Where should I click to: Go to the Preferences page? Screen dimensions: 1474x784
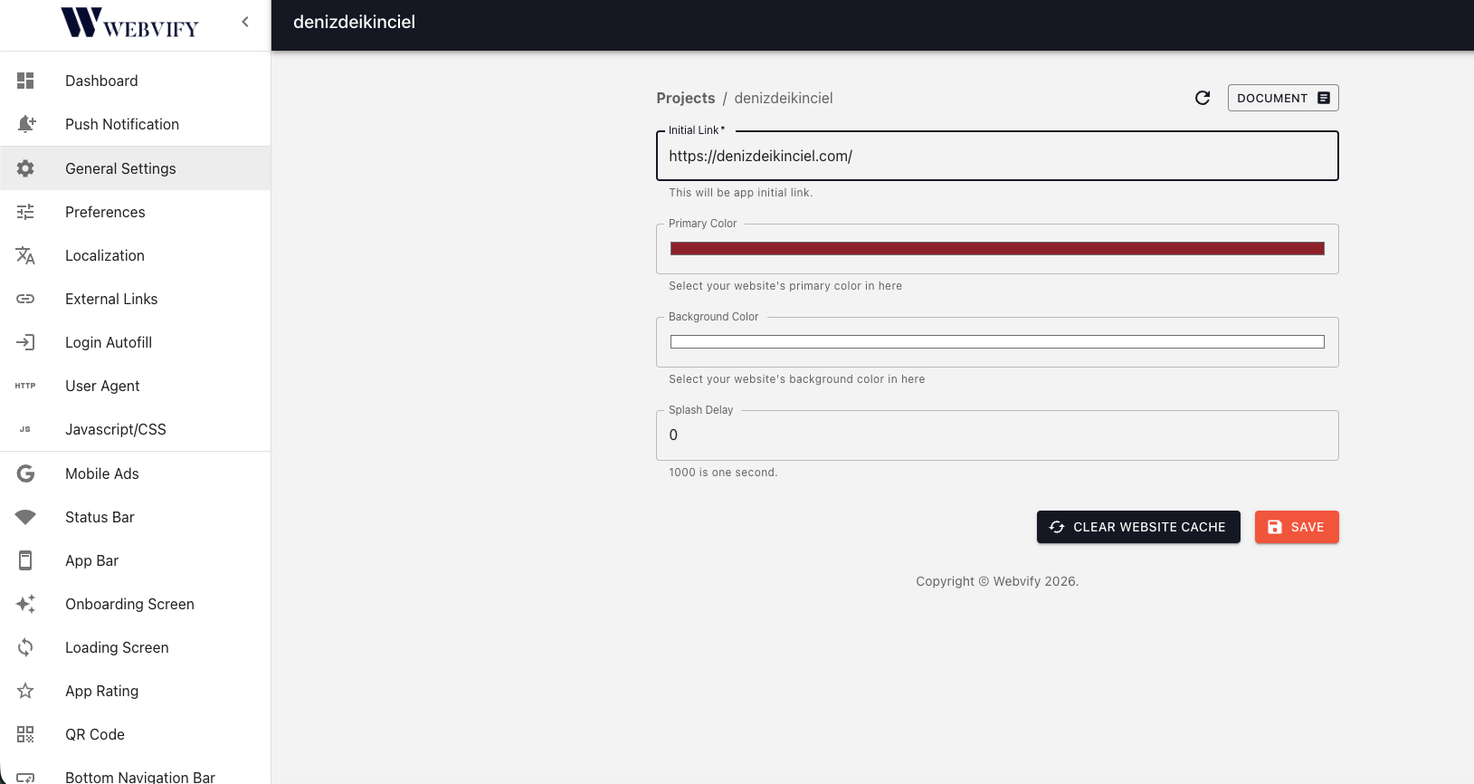[135, 212]
